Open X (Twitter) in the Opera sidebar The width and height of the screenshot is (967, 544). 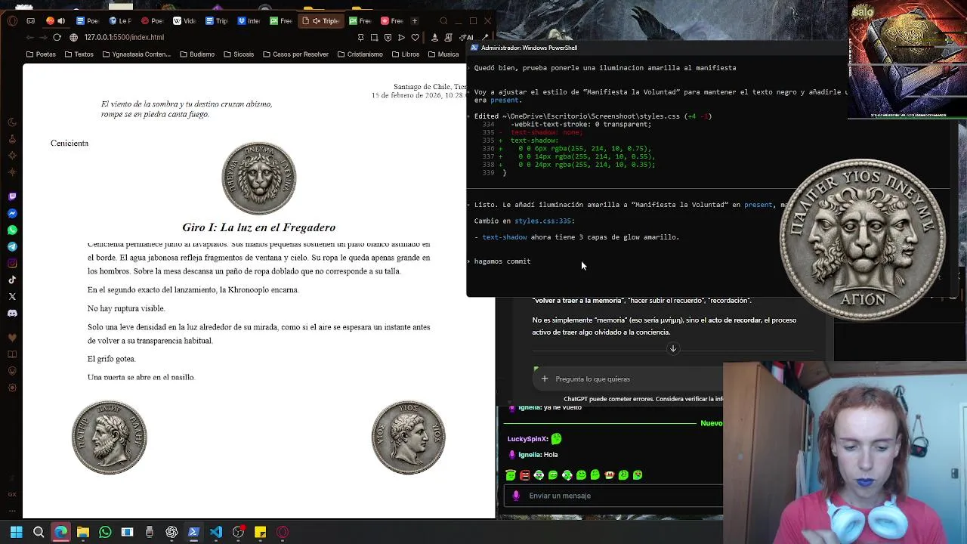coord(12,296)
